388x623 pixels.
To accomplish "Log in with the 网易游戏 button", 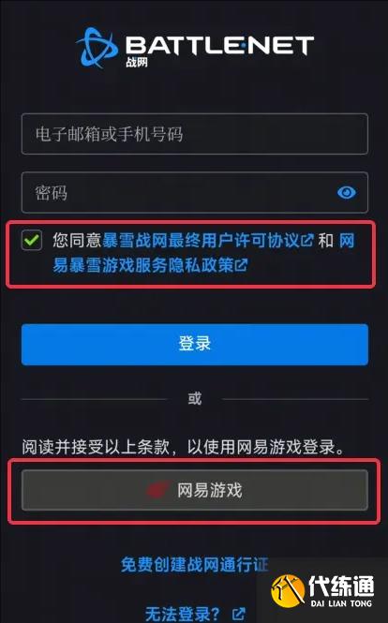I will pyautogui.click(x=195, y=490).
